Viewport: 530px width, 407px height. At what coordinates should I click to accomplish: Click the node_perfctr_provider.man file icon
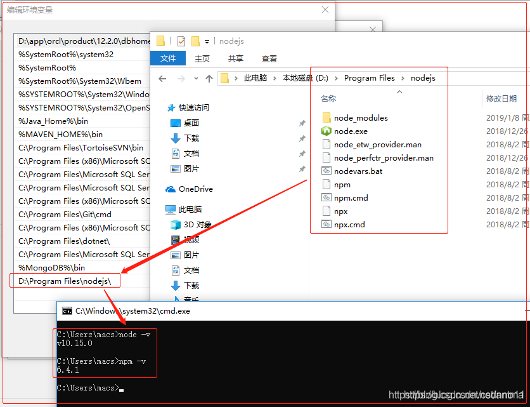coord(326,158)
